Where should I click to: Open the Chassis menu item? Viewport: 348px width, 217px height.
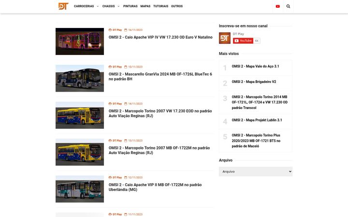pyautogui.click(x=109, y=6)
